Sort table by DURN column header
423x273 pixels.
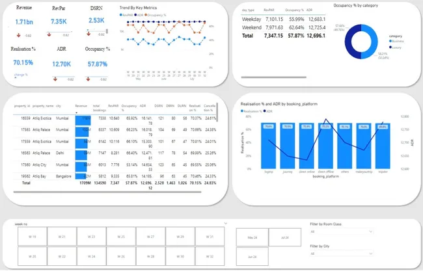(182, 106)
